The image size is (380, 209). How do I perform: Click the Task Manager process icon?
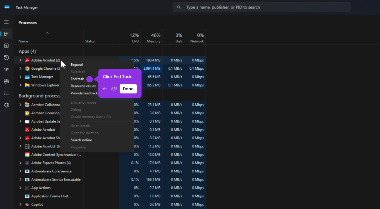pyautogui.click(x=27, y=77)
